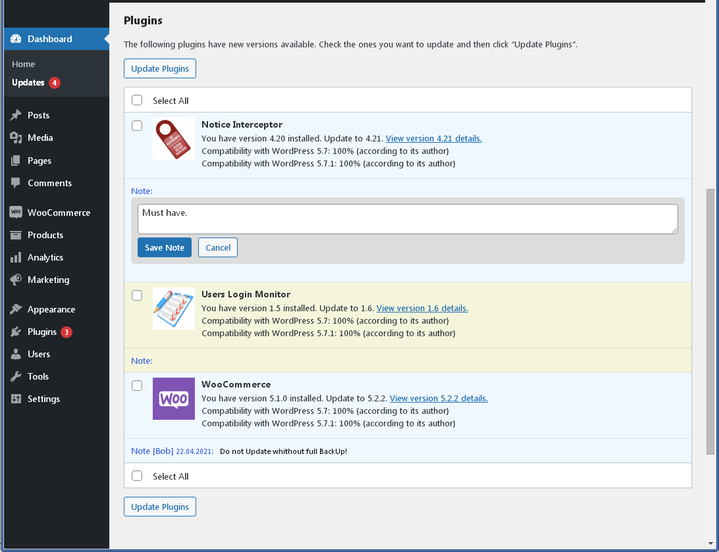Open View version 4.21 details link

434,138
